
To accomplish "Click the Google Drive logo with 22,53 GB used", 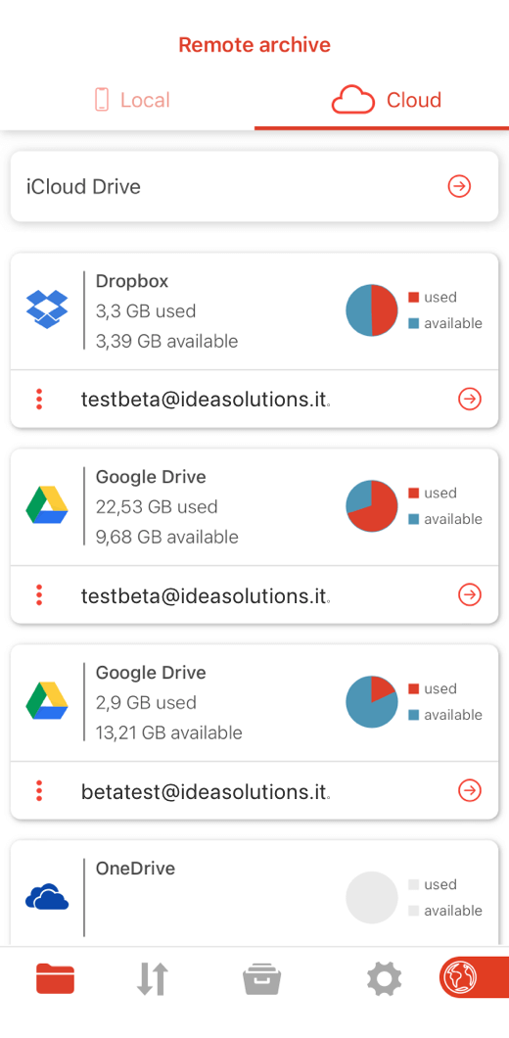I will pos(47,505).
